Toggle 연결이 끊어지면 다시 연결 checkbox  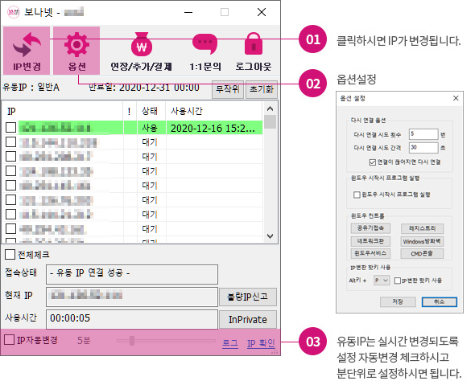[x=372, y=162]
